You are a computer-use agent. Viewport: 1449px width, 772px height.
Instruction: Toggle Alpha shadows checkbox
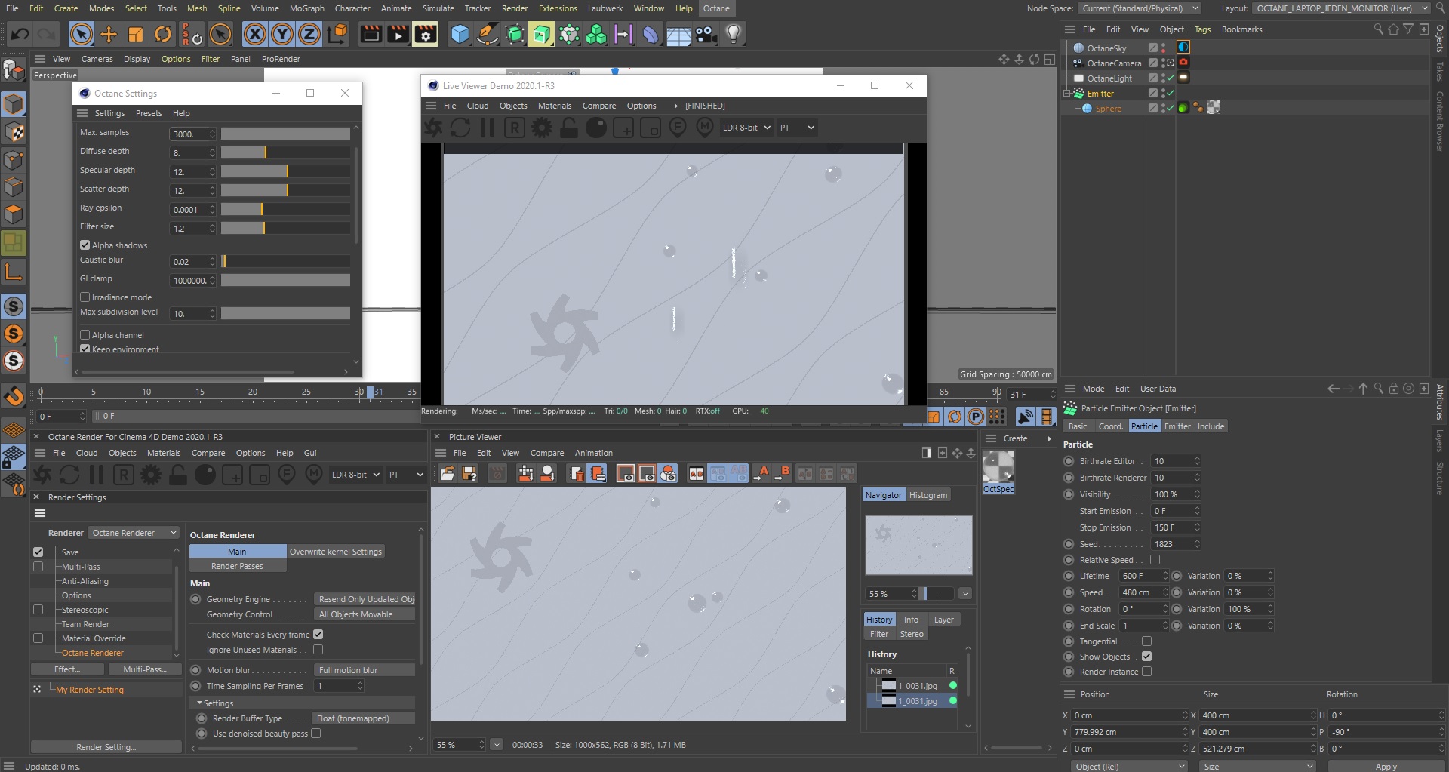click(x=85, y=245)
